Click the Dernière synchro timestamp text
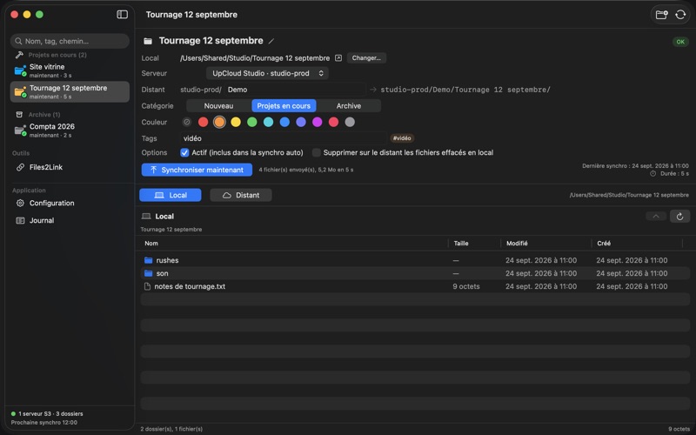Viewport: 696px width, 435px height. [x=635, y=166]
